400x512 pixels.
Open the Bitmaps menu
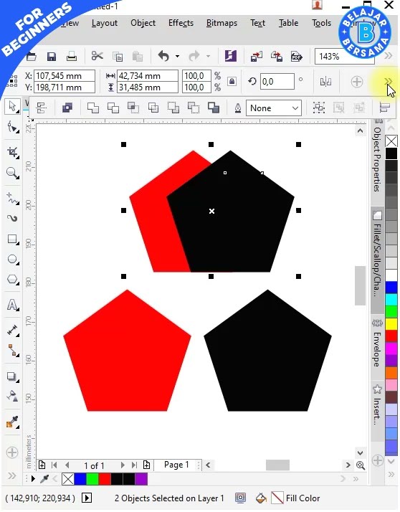222,23
